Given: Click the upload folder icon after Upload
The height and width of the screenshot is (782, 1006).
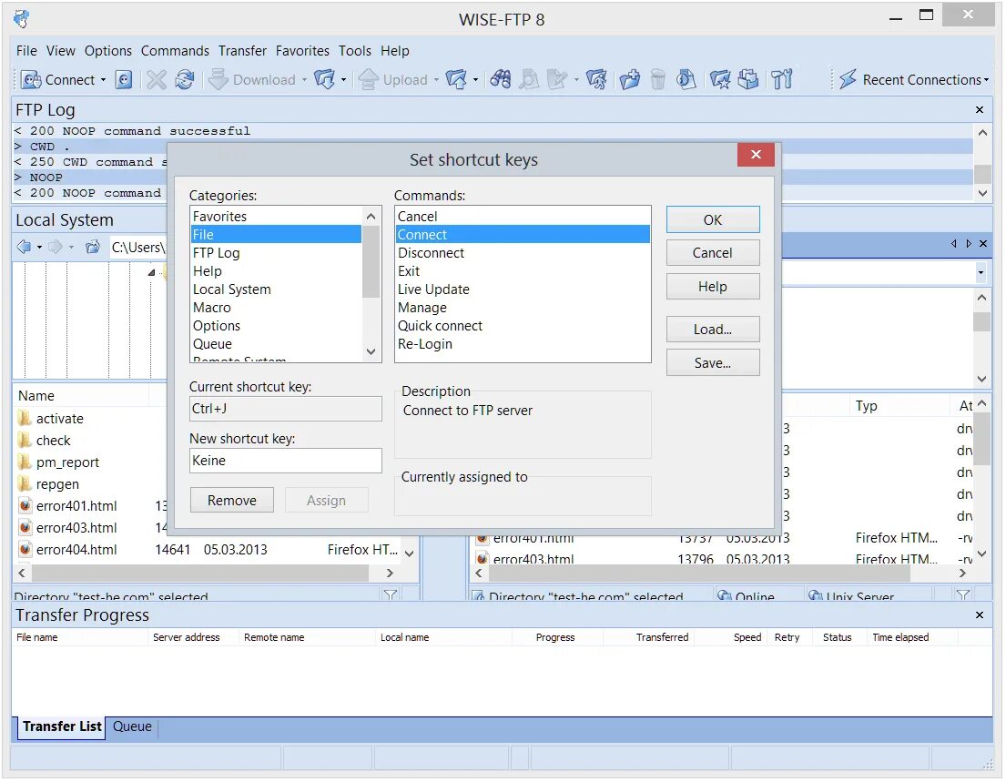Looking at the screenshot, I should point(457,79).
